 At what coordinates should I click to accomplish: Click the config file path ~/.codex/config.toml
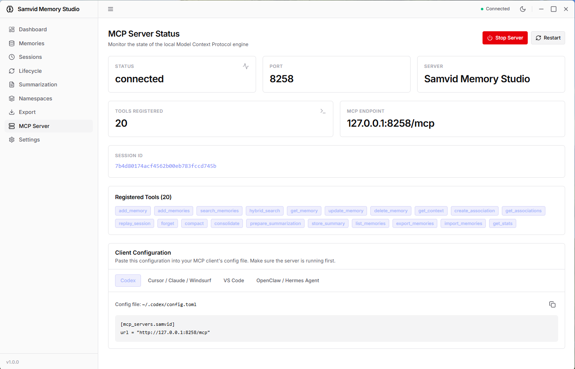pos(169,305)
